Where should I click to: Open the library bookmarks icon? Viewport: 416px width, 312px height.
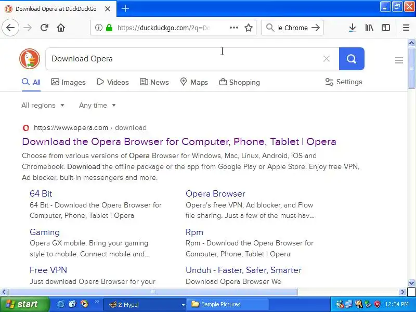tap(369, 28)
